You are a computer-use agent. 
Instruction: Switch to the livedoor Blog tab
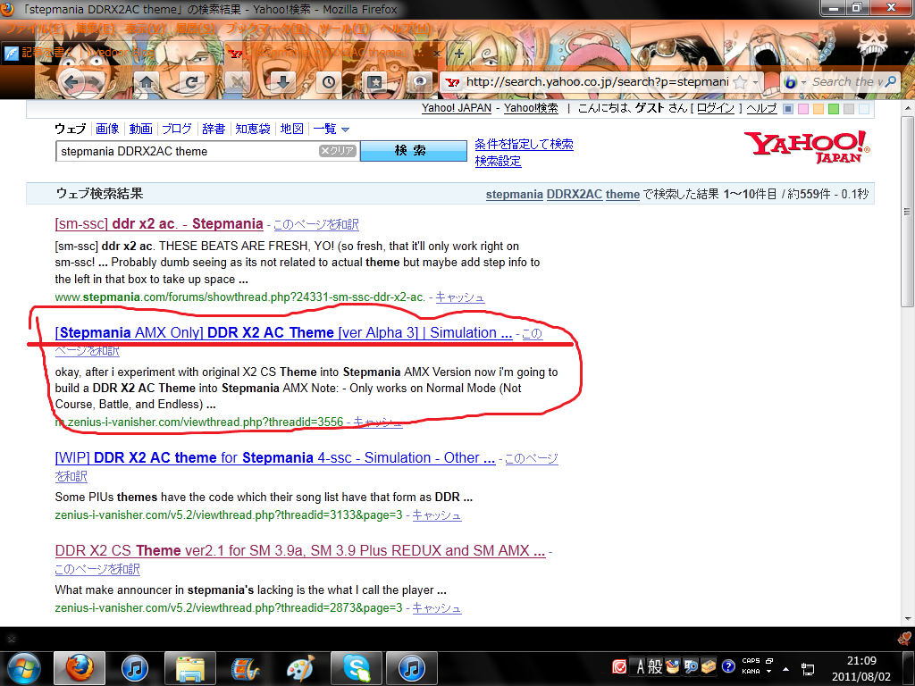[111, 53]
